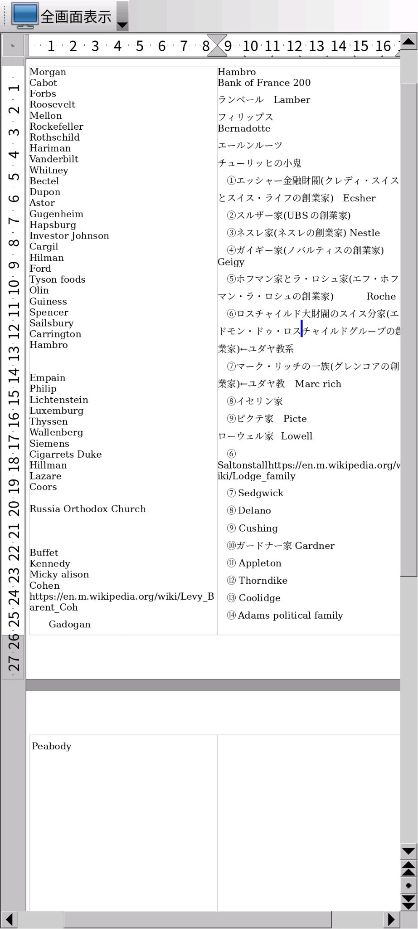This screenshot has height=929, width=418.
Task: Click the name Rothschild
Action: coord(54,137)
